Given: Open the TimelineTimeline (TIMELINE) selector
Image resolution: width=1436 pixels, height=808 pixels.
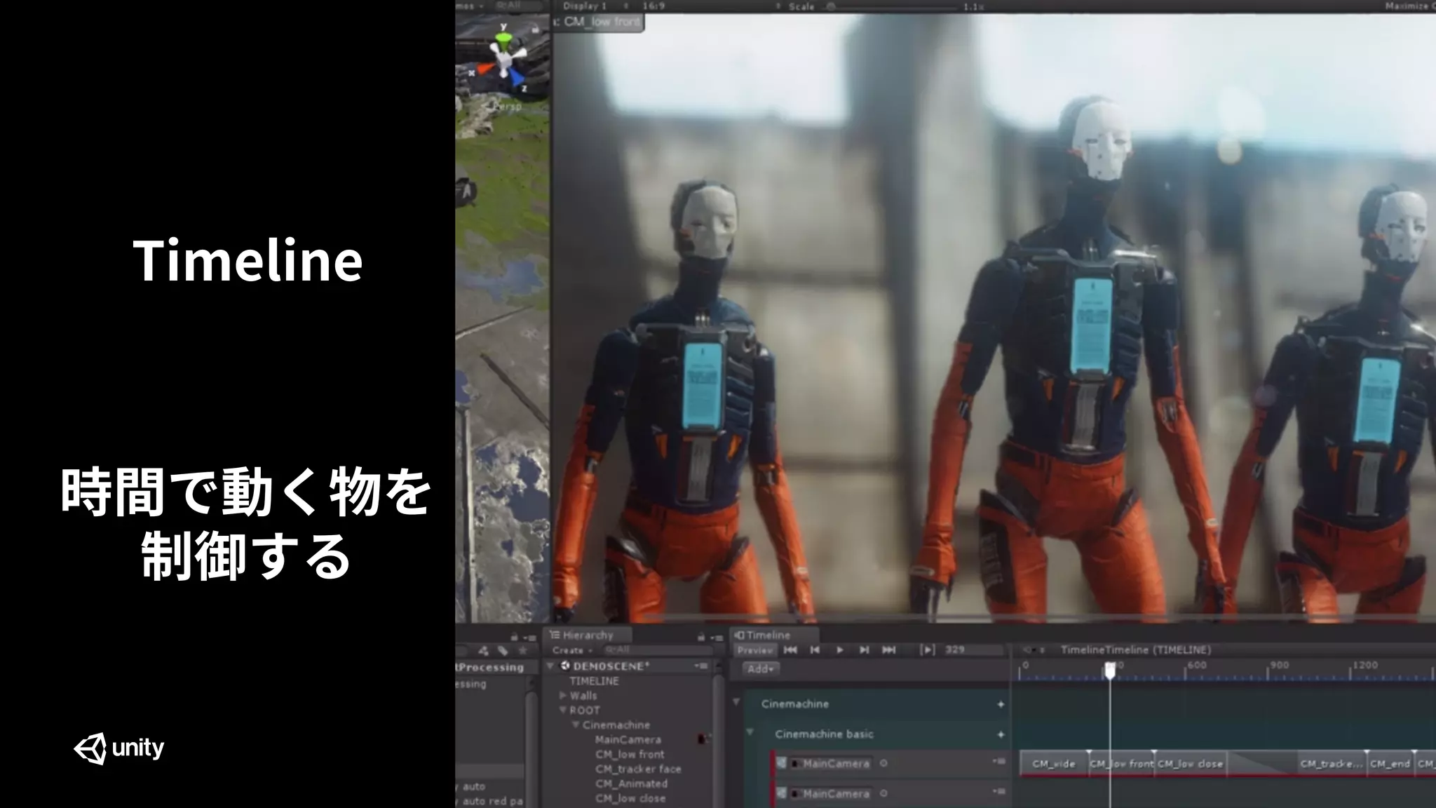Looking at the screenshot, I should [x=1136, y=650].
